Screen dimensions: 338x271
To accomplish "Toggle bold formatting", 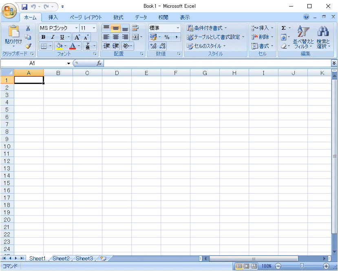I will point(43,37).
